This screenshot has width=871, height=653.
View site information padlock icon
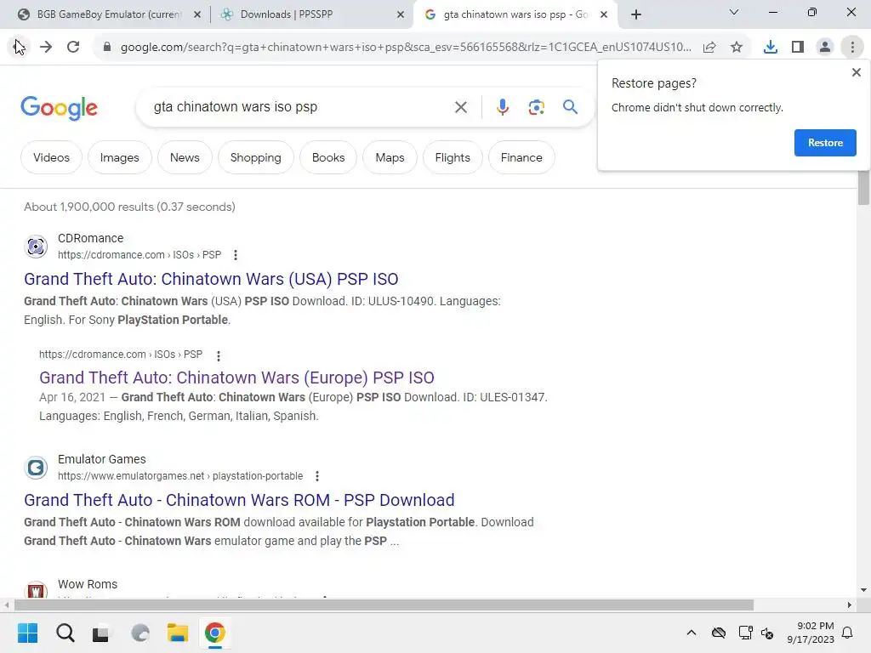tap(107, 48)
